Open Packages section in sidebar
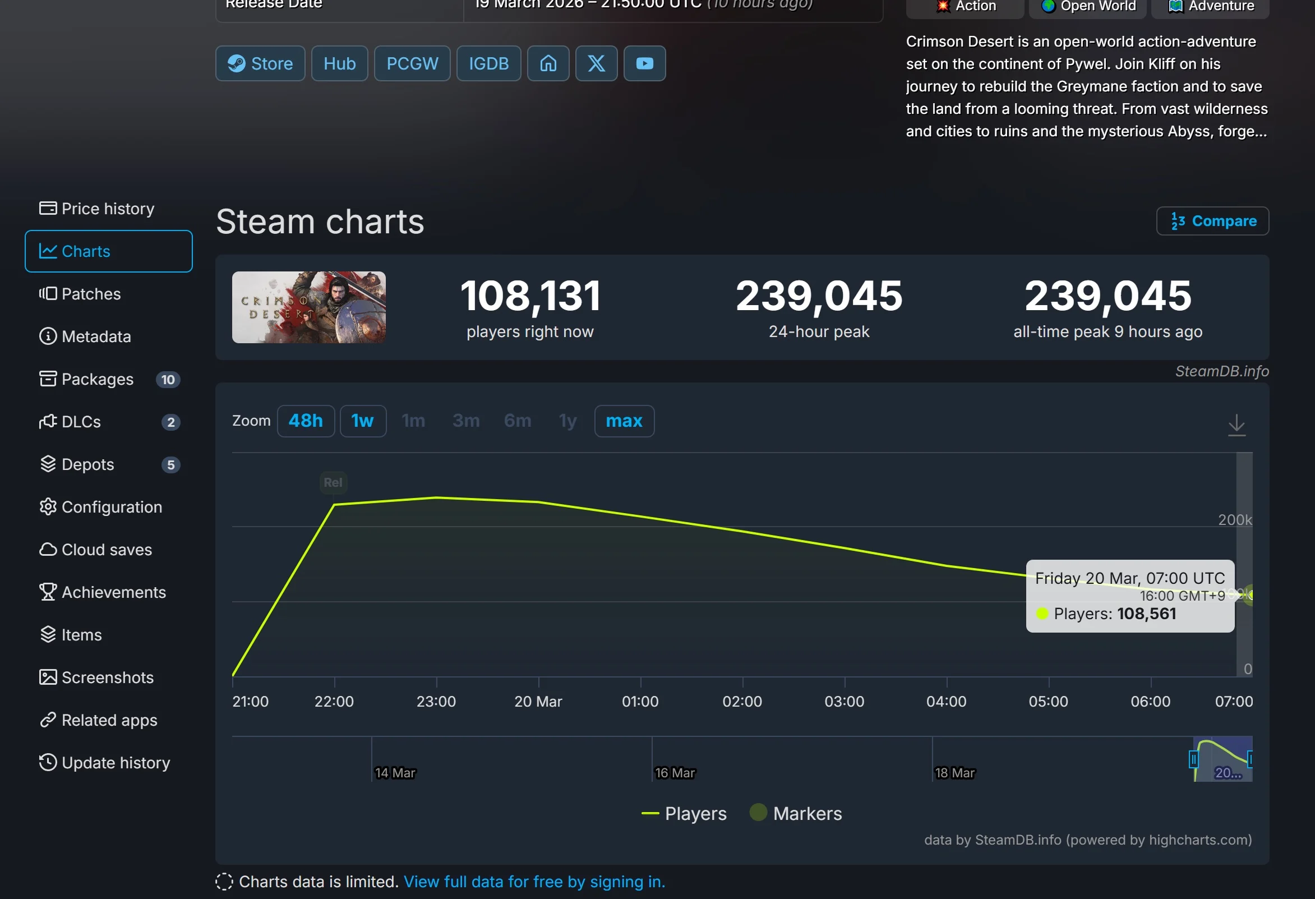Image resolution: width=1315 pixels, height=899 pixels. pyautogui.click(x=108, y=379)
